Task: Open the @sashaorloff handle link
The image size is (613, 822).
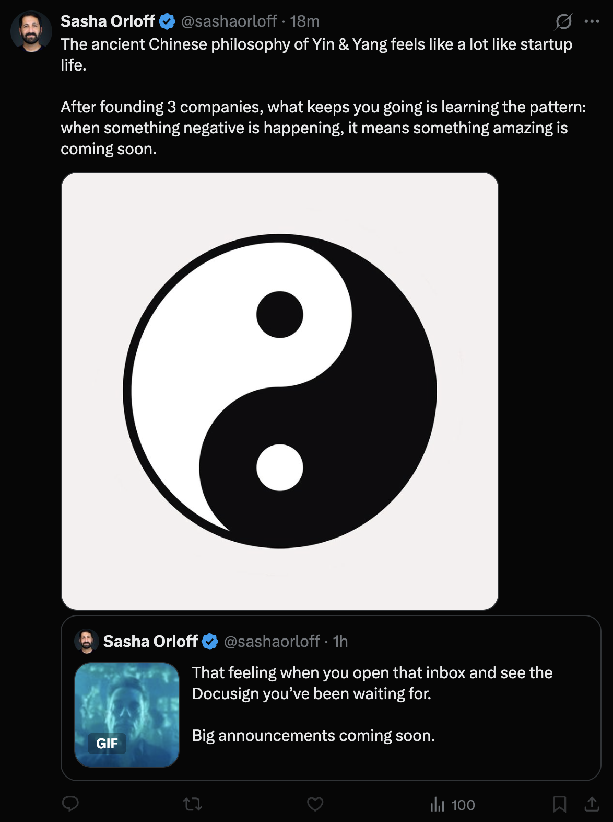Action: click(229, 21)
